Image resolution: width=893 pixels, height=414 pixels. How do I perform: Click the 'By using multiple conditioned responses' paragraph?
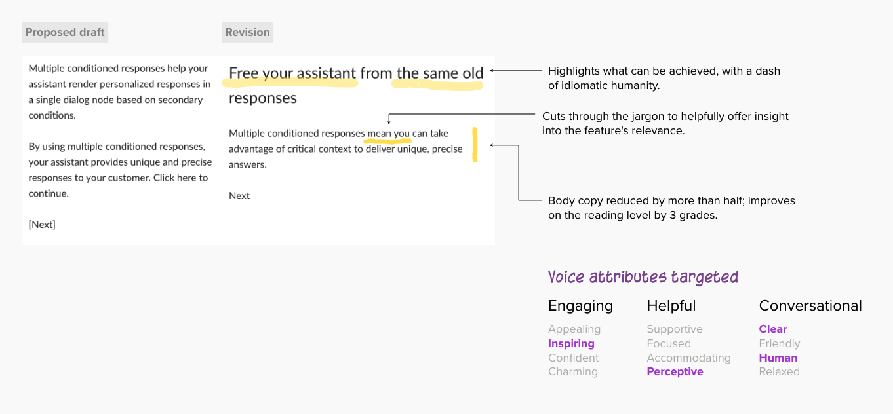click(121, 170)
